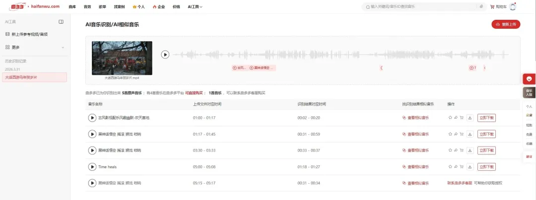Go to the 个人 plan page in the top nav
Viewport: 536px width, 200px height.
click(x=139, y=6)
